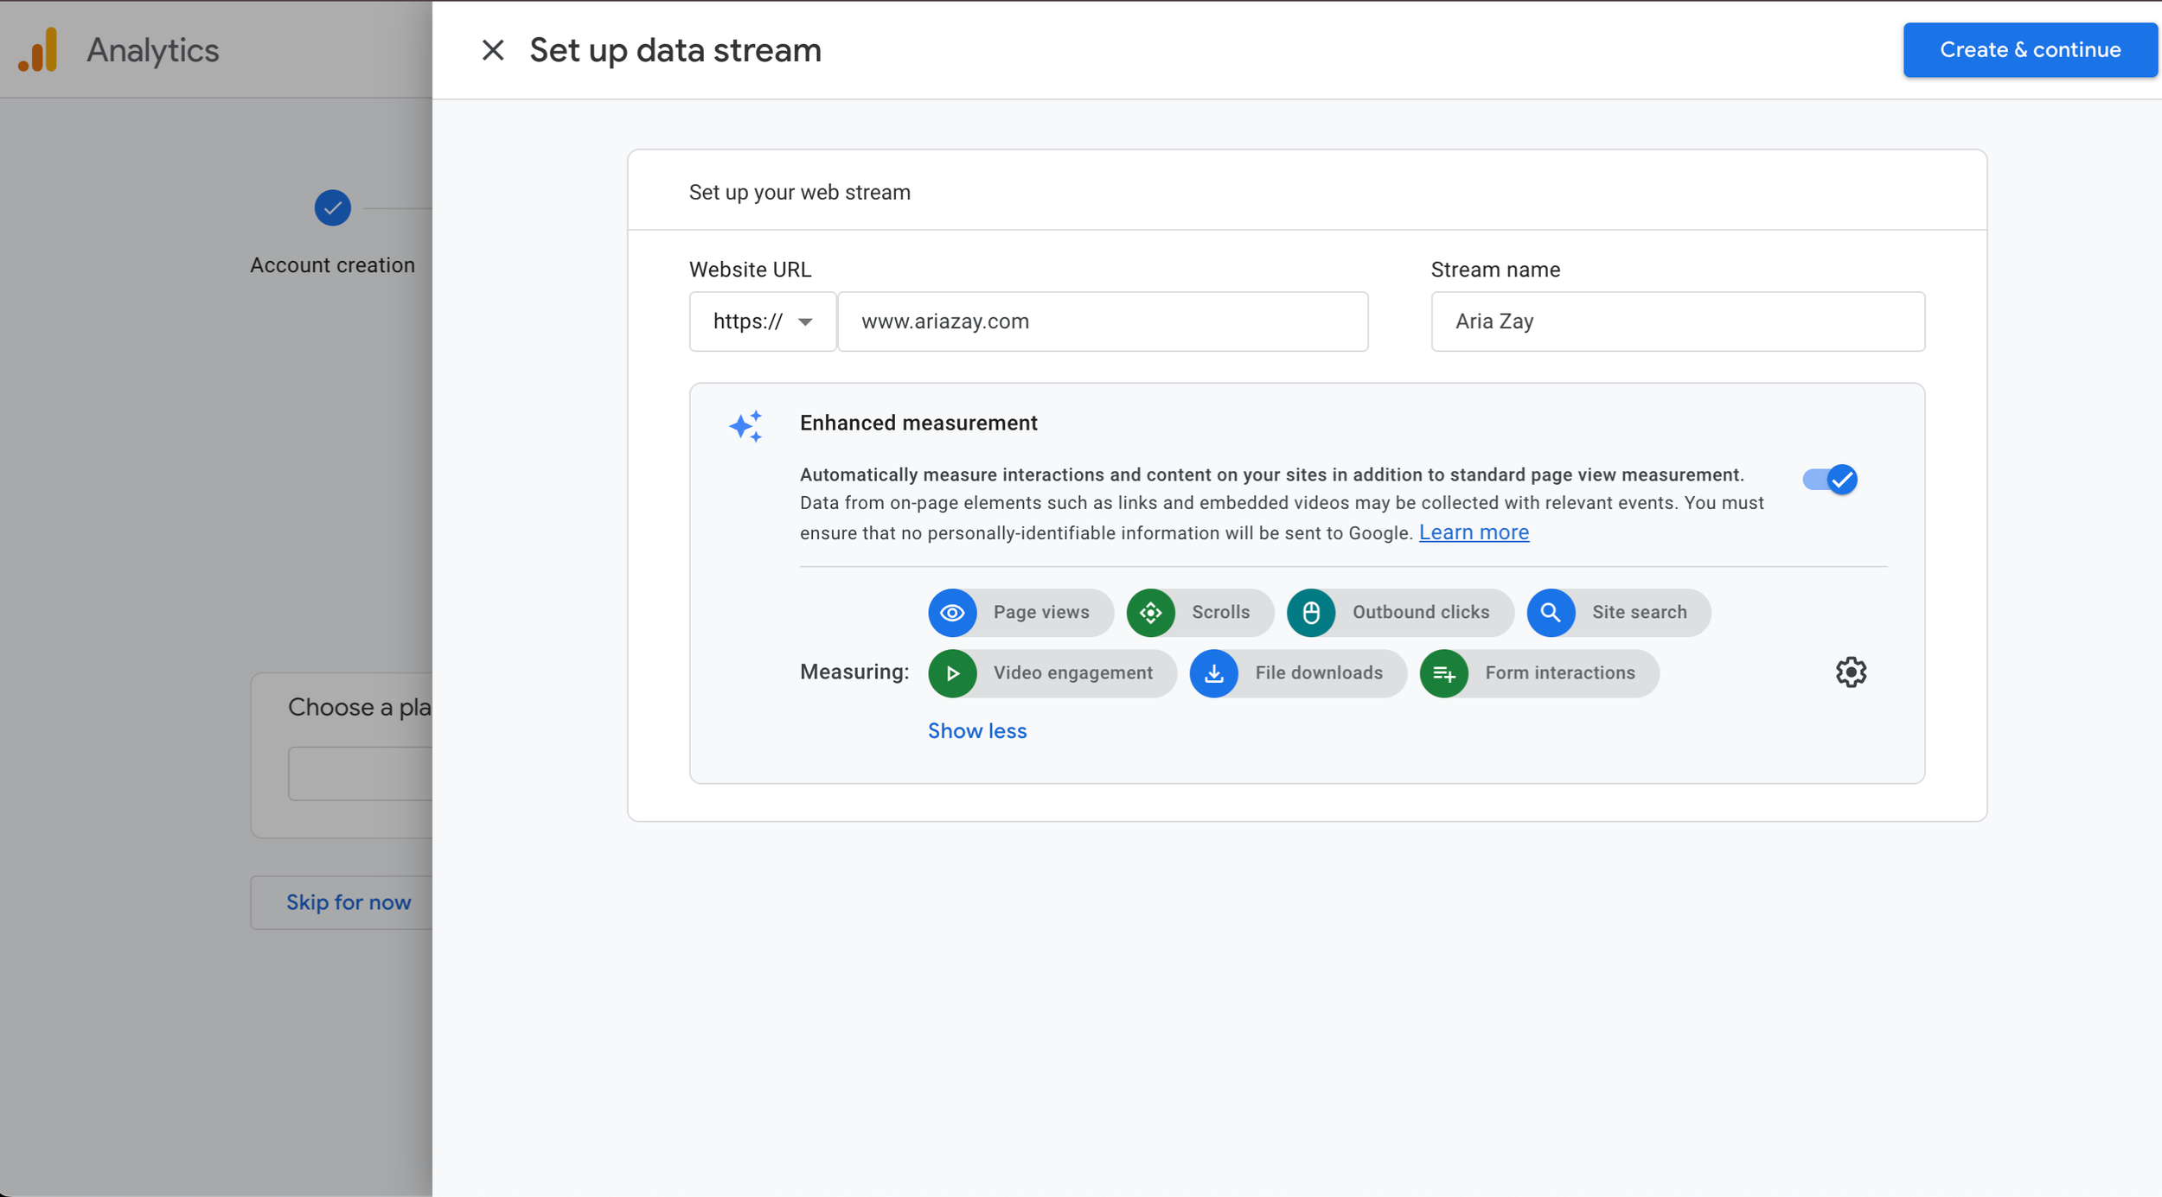Click the Stream name input field

[1677, 322]
